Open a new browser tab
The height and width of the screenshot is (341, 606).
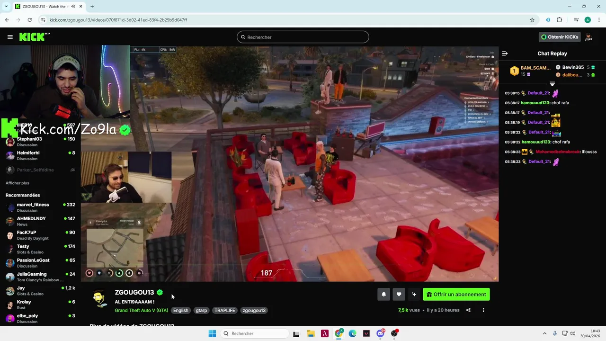tap(92, 6)
